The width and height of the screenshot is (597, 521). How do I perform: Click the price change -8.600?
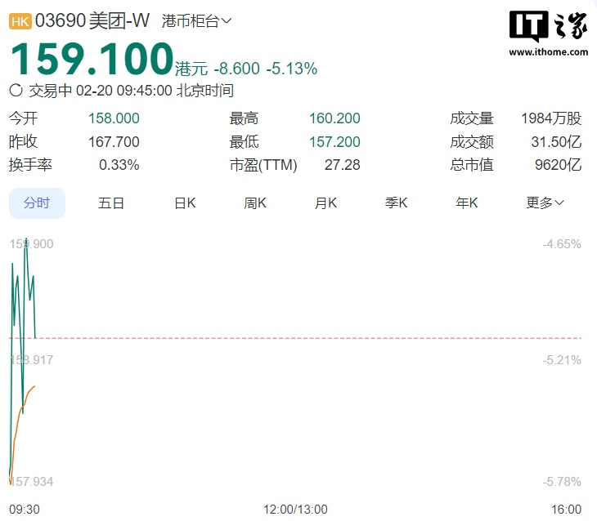pyautogui.click(x=237, y=69)
